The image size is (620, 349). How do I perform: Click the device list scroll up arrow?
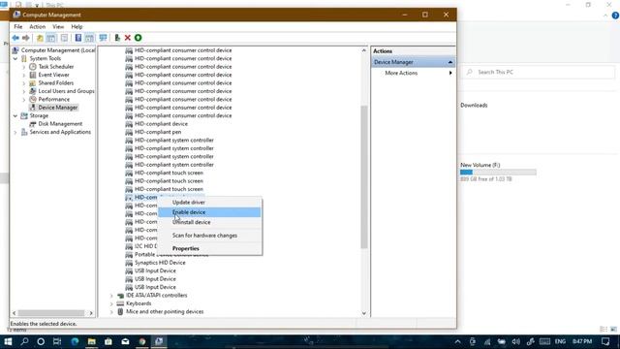[364, 50]
